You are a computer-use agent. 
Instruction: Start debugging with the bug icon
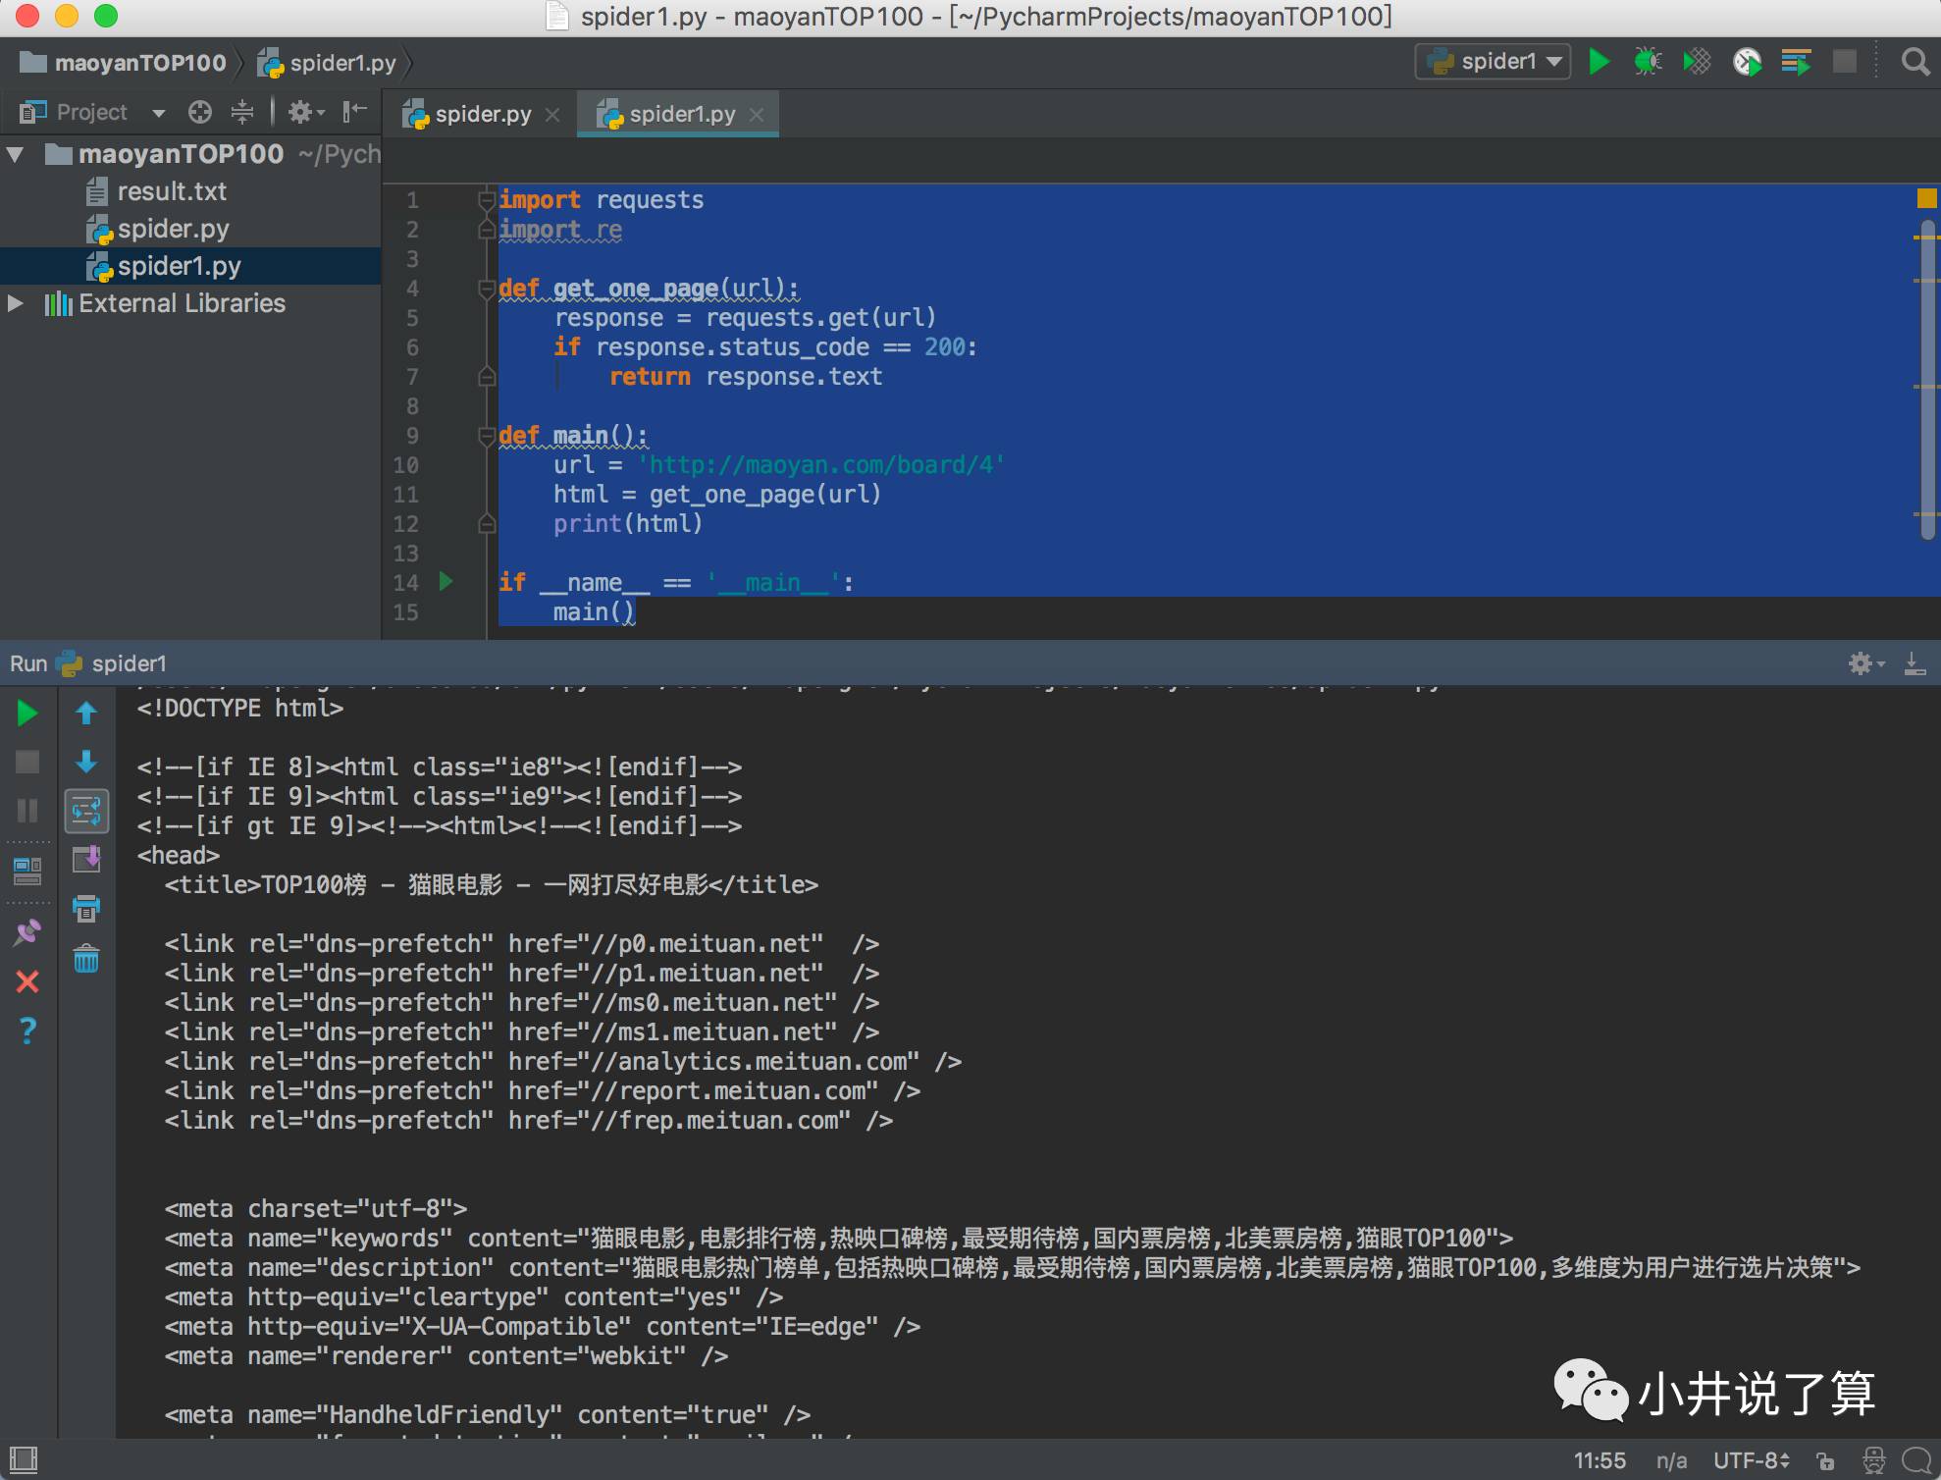[x=1648, y=62]
